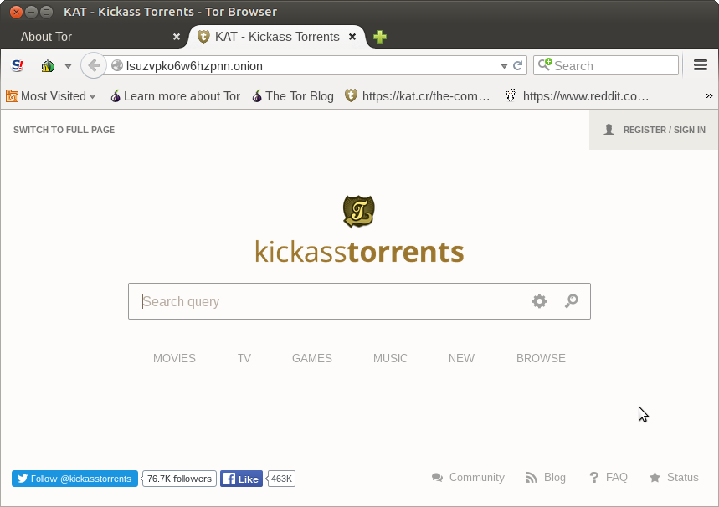Click the 76.7K followers count

[x=179, y=479]
